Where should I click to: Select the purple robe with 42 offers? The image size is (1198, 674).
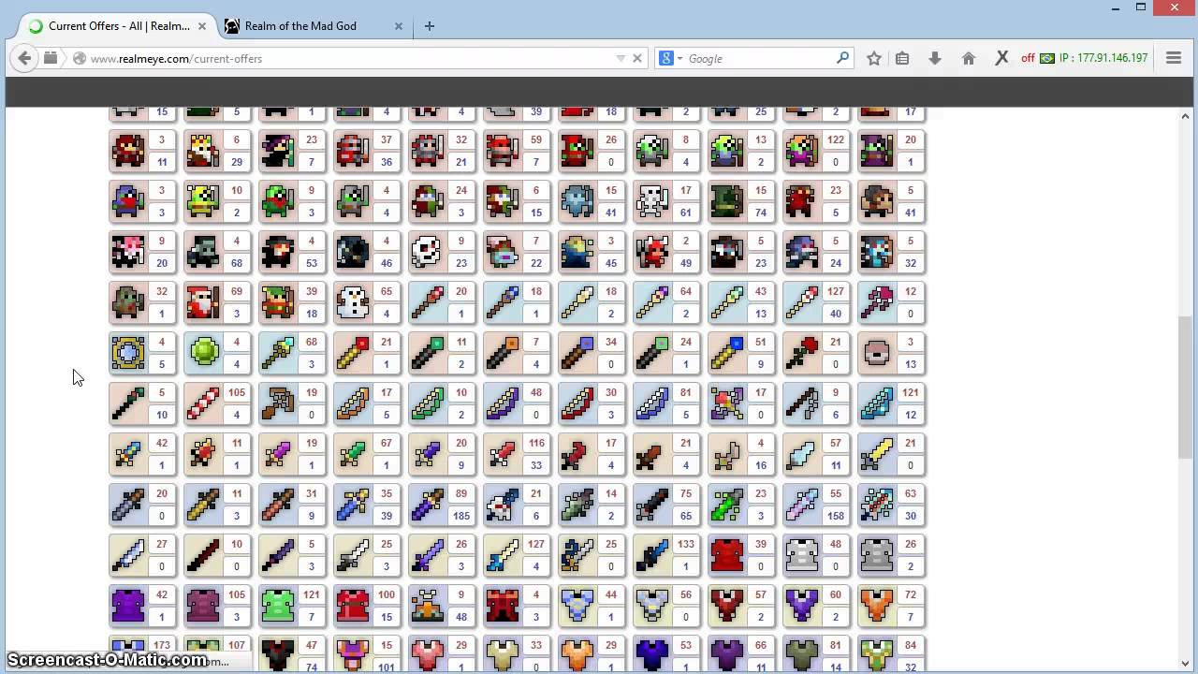point(128,606)
